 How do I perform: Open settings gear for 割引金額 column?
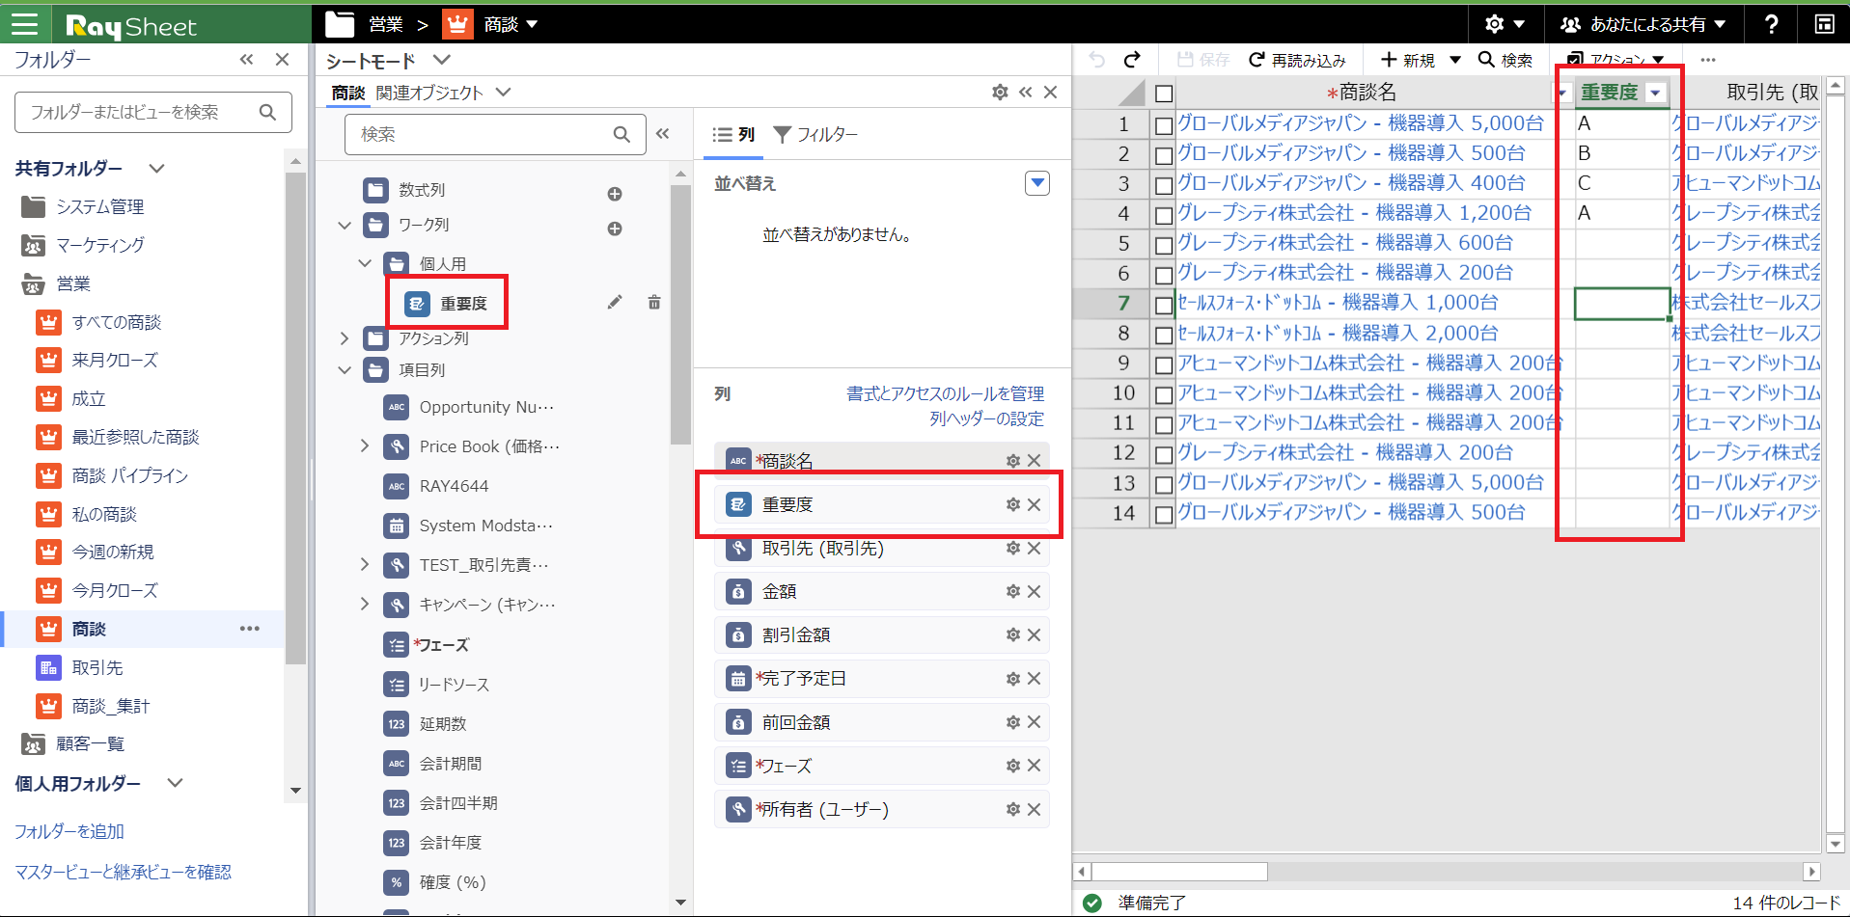1013,635
